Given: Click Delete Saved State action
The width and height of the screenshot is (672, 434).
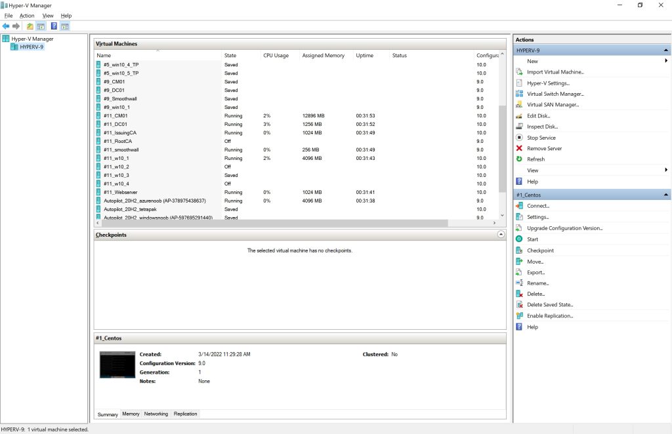Looking at the screenshot, I should pyautogui.click(x=550, y=304).
